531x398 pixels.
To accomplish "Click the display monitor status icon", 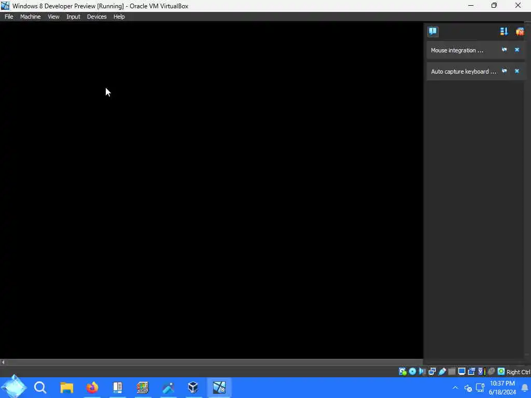I will click(462, 372).
